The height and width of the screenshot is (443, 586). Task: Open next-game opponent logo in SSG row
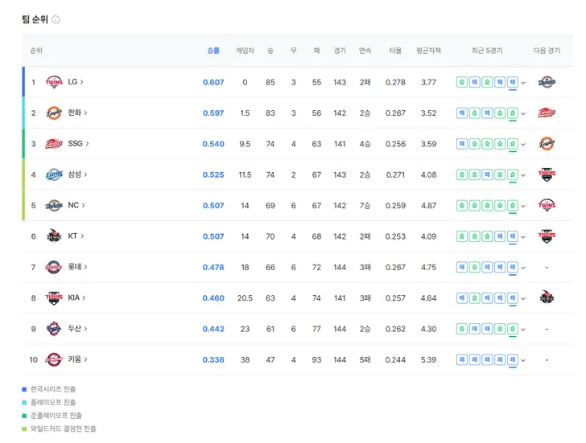547,144
